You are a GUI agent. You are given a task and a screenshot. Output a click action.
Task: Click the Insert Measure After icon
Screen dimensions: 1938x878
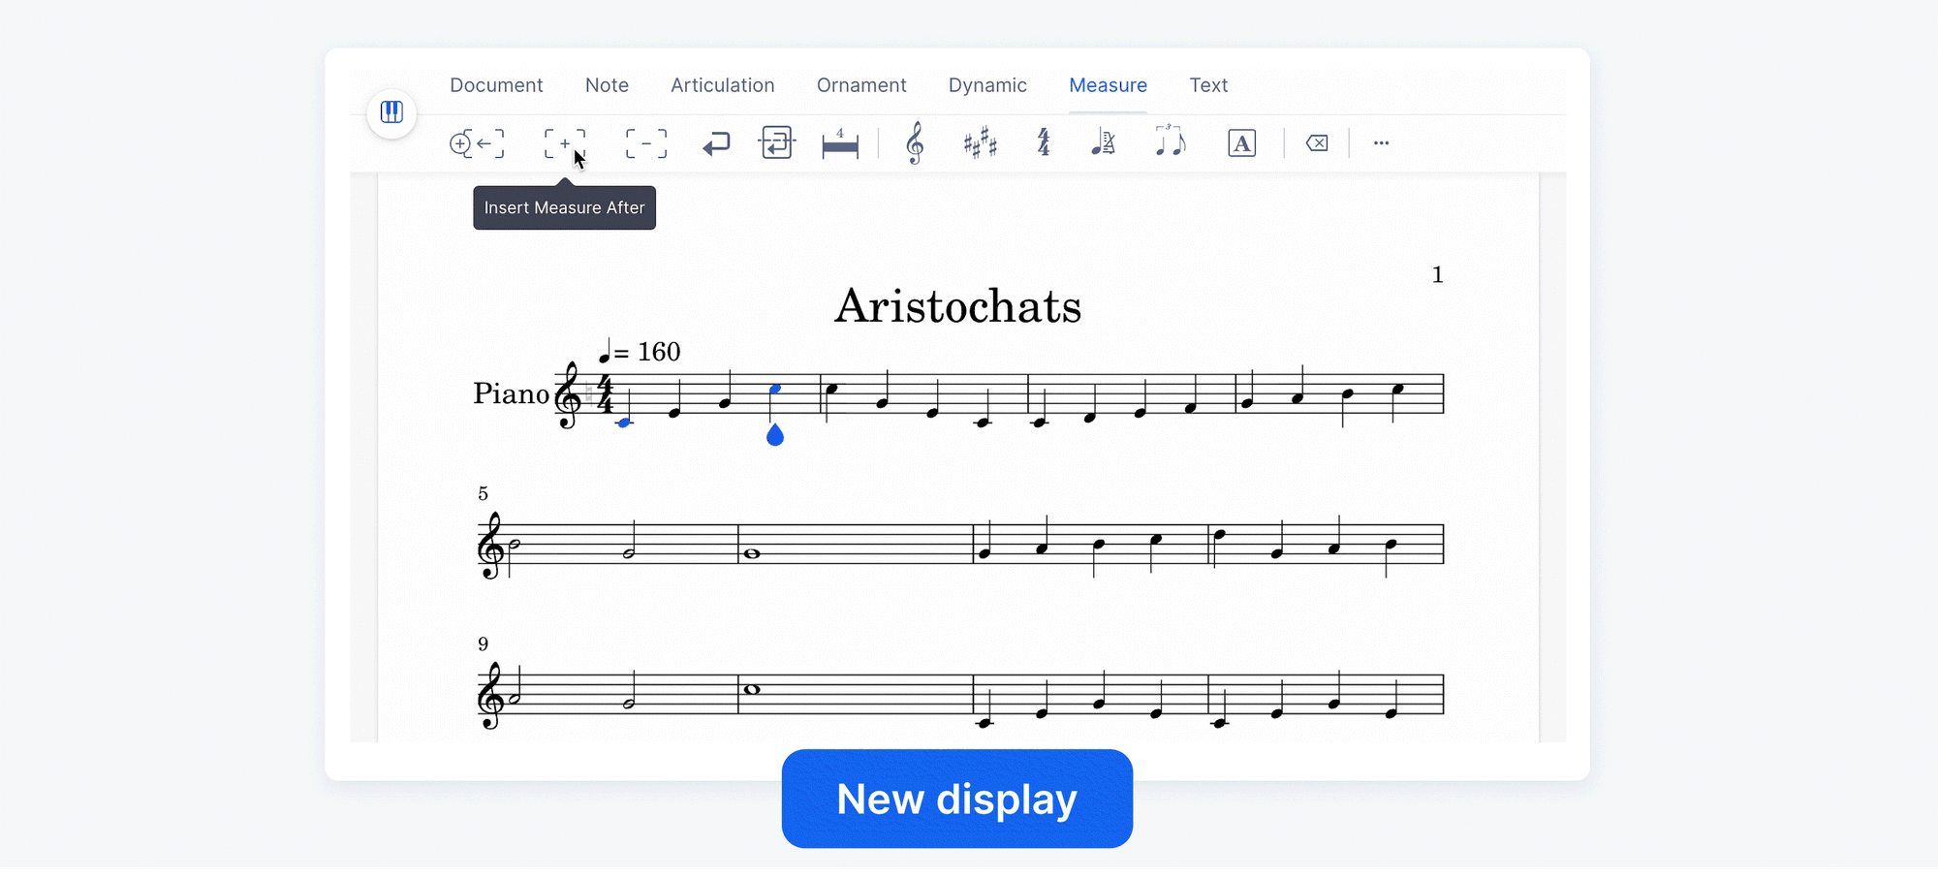564,143
